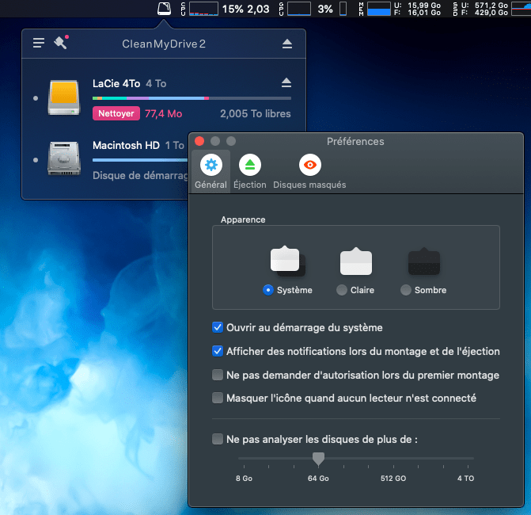Eject all drives from CleanMyDrive header
The image size is (531, 515).
click(286, 44)
